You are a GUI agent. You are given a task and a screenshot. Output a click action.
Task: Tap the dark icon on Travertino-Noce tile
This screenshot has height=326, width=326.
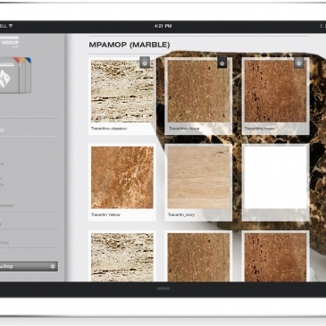coord(222,63)
